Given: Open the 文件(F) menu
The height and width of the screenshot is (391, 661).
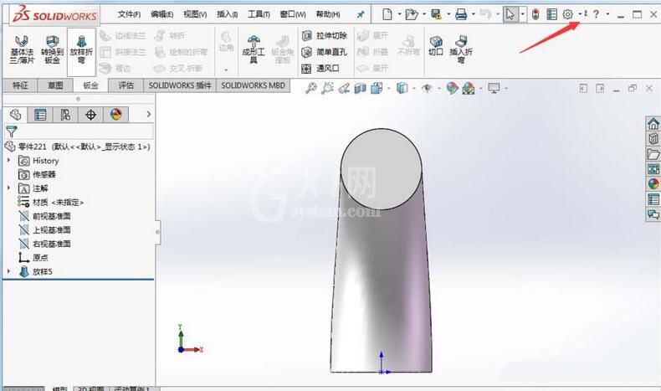Looking at the screenshot, I should tap(129, 14).
